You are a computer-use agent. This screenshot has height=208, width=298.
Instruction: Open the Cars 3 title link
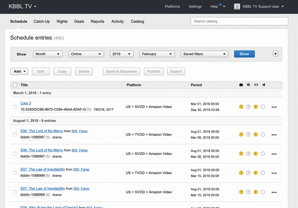(26, 103)
